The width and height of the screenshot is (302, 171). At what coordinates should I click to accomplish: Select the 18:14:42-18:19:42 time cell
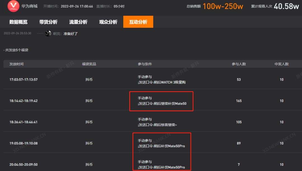(23, 101)
